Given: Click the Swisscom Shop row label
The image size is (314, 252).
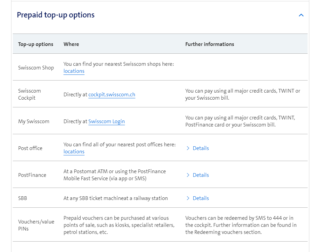Looking at the screenshot, I should [x=36, y=68].
